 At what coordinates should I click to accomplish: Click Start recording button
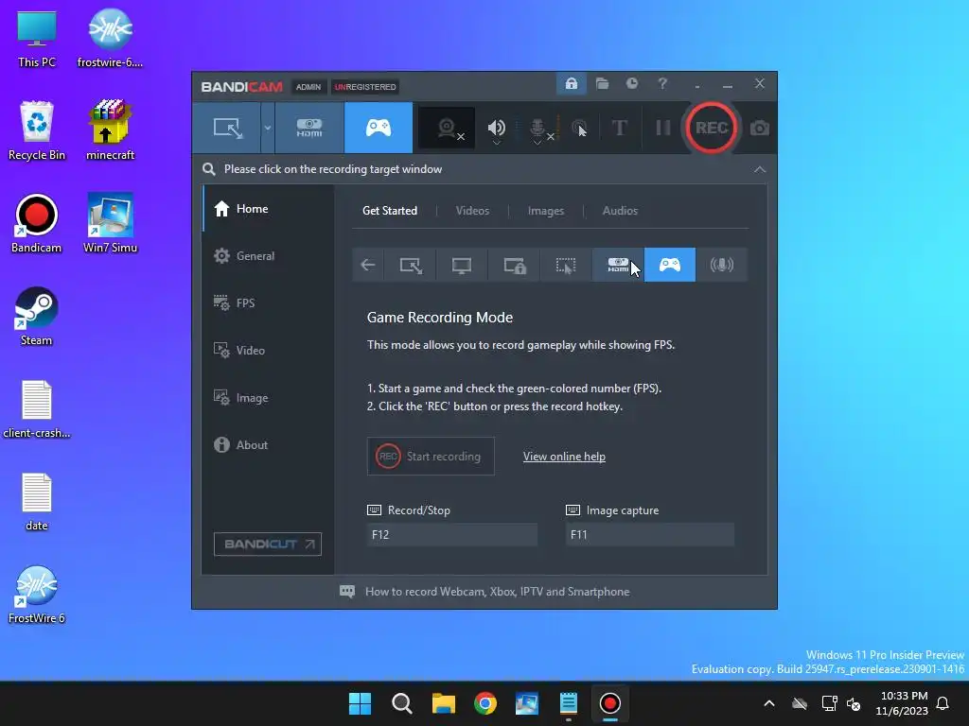pos(431,457)
